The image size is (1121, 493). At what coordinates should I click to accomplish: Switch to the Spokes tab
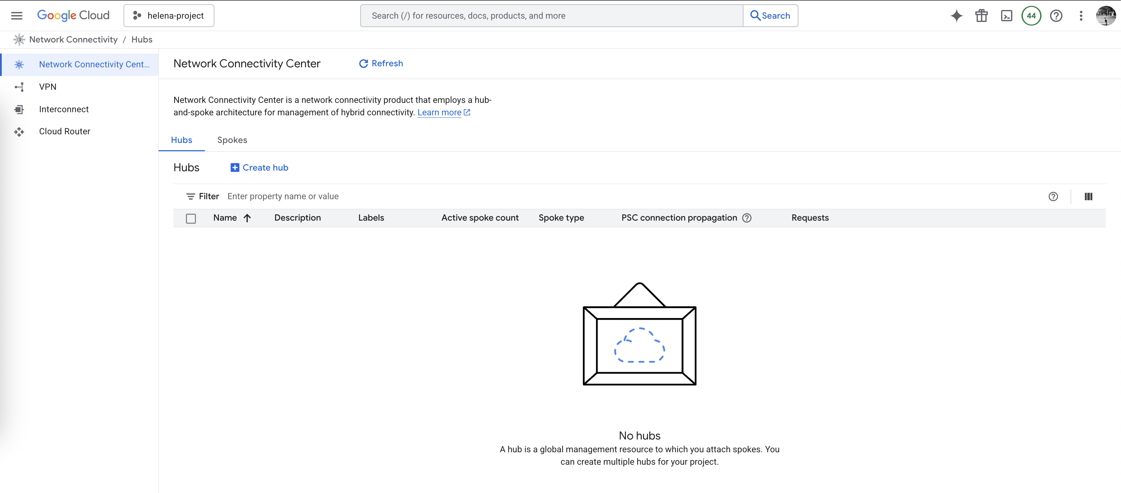(x=232, y=140)
